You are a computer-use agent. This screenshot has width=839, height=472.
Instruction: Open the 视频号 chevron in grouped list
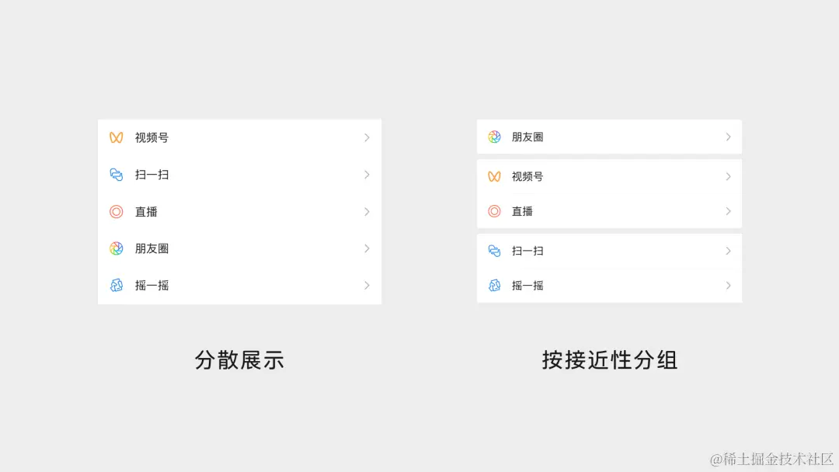[728, 176]
